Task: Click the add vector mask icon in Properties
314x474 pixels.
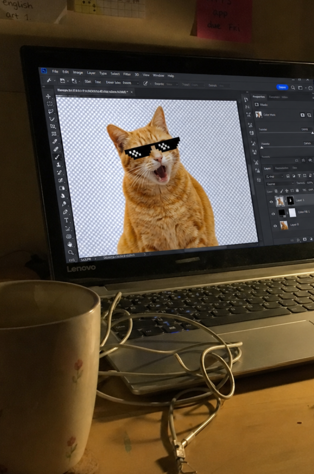Action: click(309, 115)
